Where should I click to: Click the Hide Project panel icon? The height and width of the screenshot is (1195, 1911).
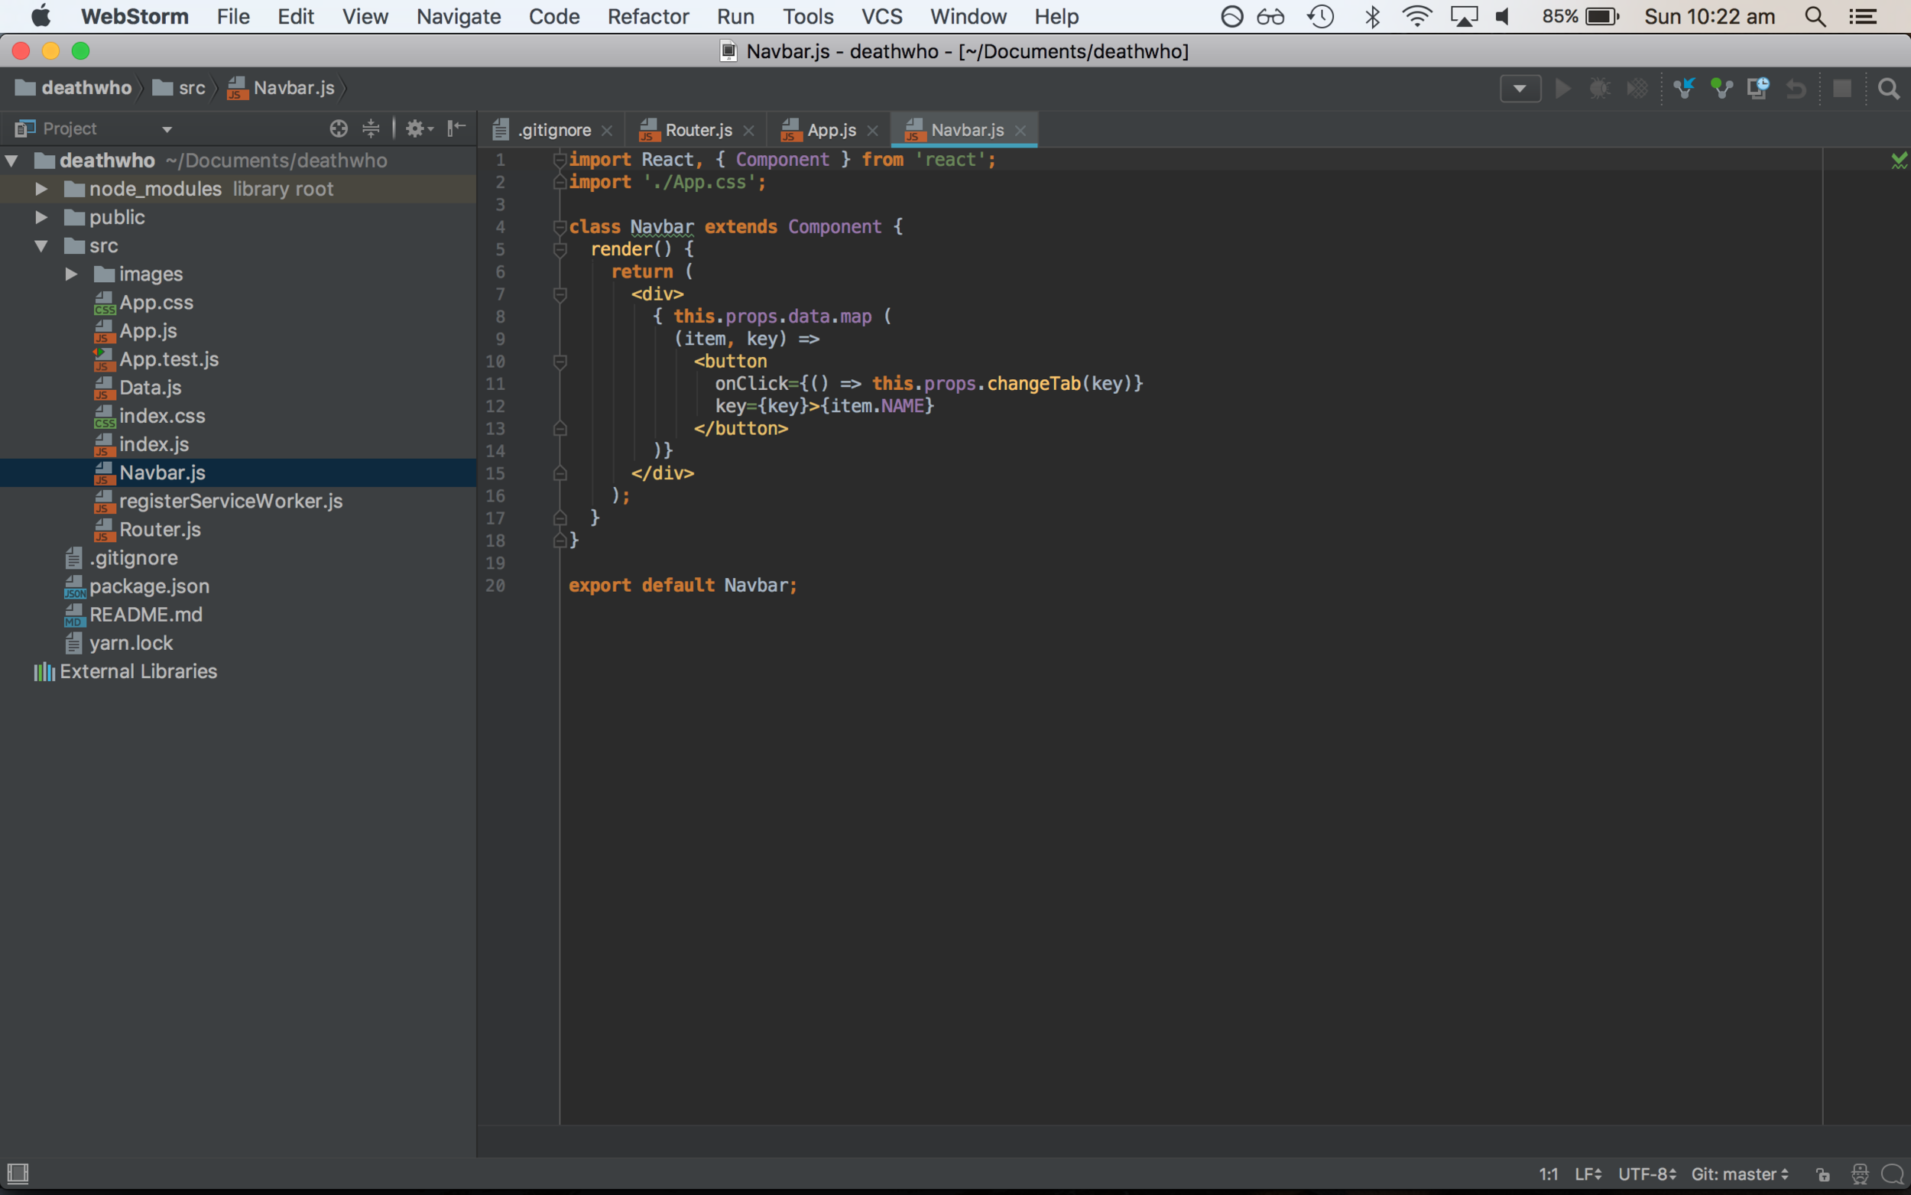point(456,128)
